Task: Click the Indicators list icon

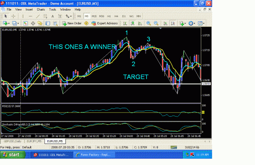Action: pos(182,23)
